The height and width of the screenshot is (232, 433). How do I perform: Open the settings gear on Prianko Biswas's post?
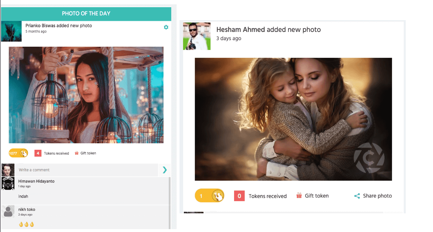tap(166, 27)
